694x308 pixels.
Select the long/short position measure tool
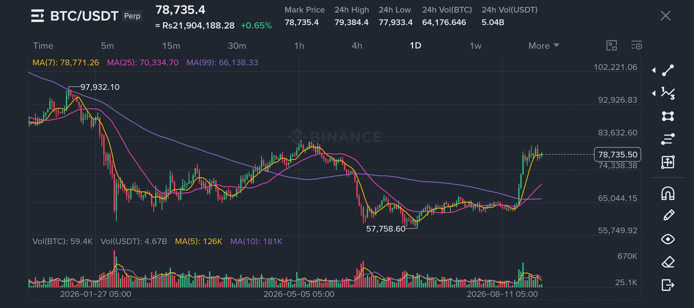tap(668, 162)
